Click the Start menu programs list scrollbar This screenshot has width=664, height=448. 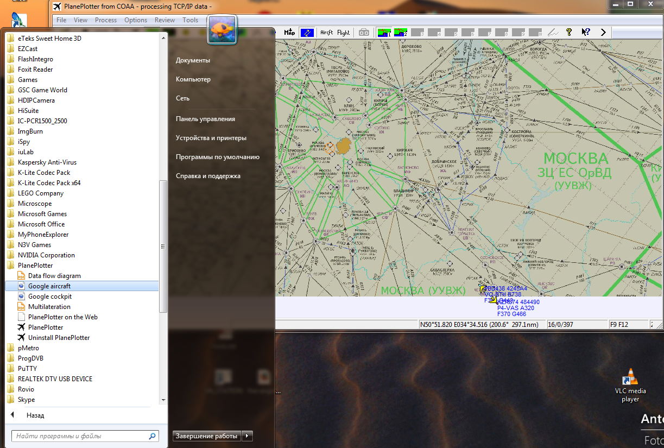tap(163, 247)
